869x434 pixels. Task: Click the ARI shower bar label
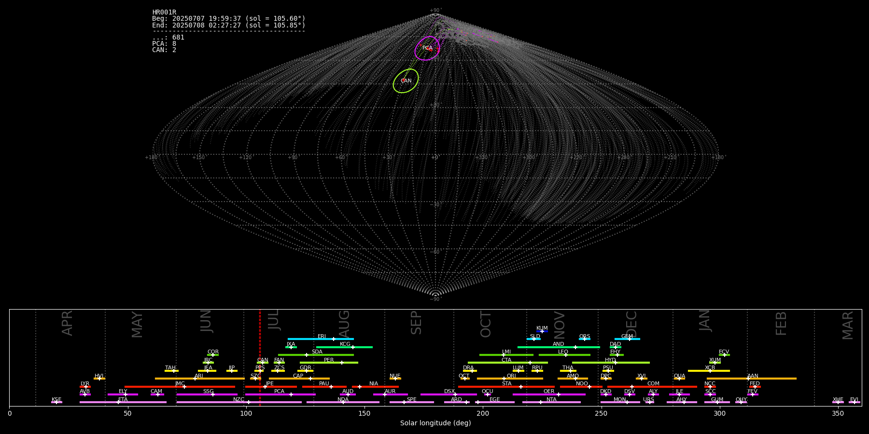point(199,376)
